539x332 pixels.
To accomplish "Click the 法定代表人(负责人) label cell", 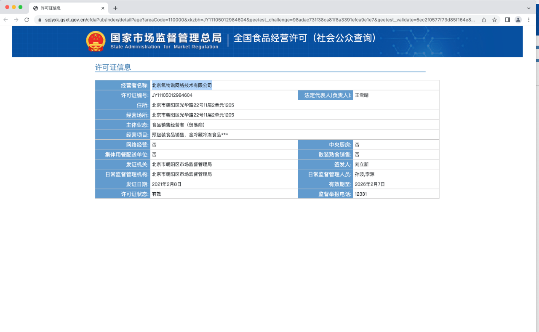I will tap(326, 95).
